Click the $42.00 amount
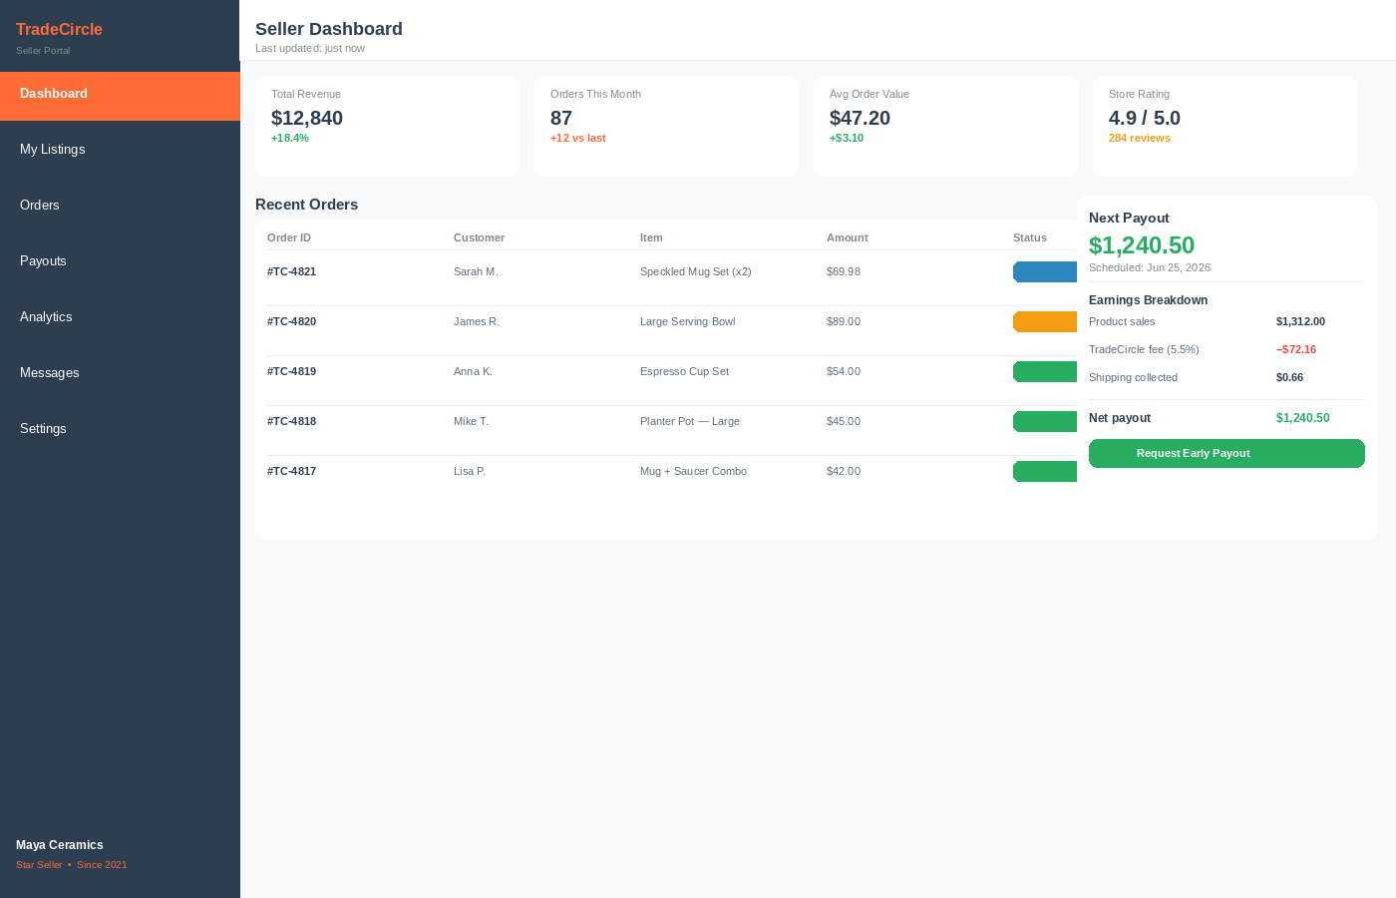Viewport: 1396px width, 898px height. click(844, 471)
